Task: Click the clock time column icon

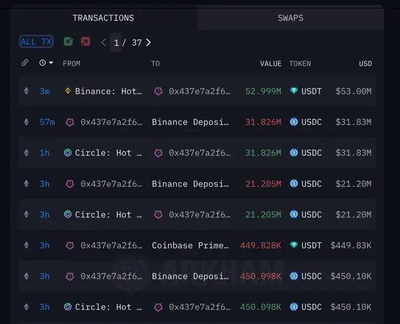Action: coord(42,62)
